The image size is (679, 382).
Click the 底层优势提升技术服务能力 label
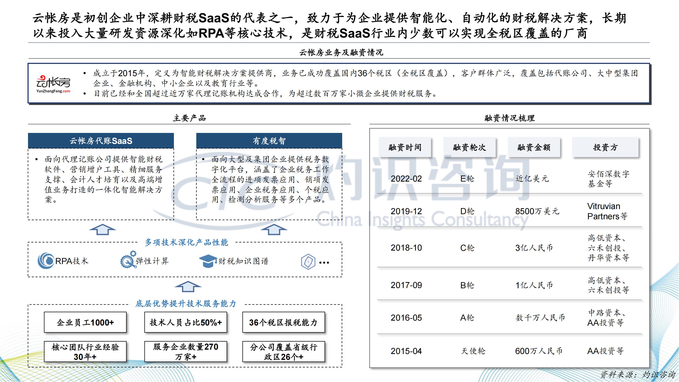(186, 304)
